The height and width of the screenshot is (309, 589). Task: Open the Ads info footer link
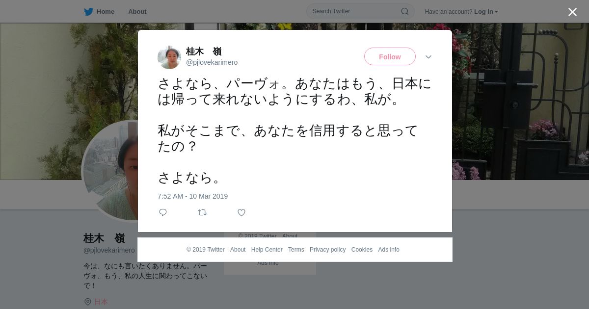coord(389,250)
